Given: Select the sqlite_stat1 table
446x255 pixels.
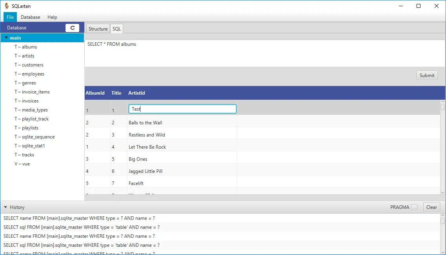Looking at the screenshot, I should [42, 146].
